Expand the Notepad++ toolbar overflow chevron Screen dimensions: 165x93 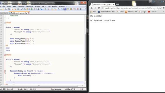85,9
